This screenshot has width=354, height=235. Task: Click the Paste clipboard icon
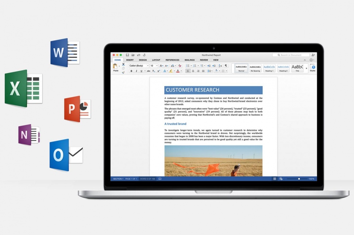[x=115, y=66]
